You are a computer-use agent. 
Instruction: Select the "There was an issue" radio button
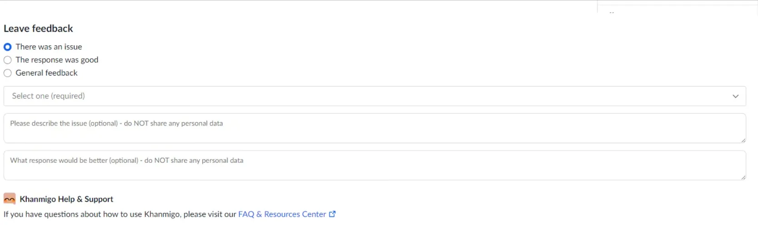click(8, 47)
